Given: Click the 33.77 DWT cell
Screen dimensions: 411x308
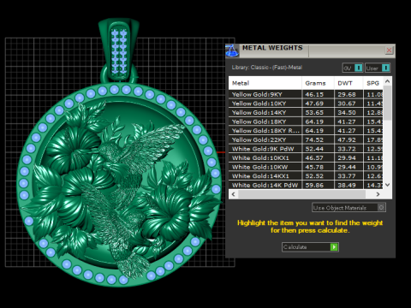Looking at the screenshot, I should (x=348, y=176).
